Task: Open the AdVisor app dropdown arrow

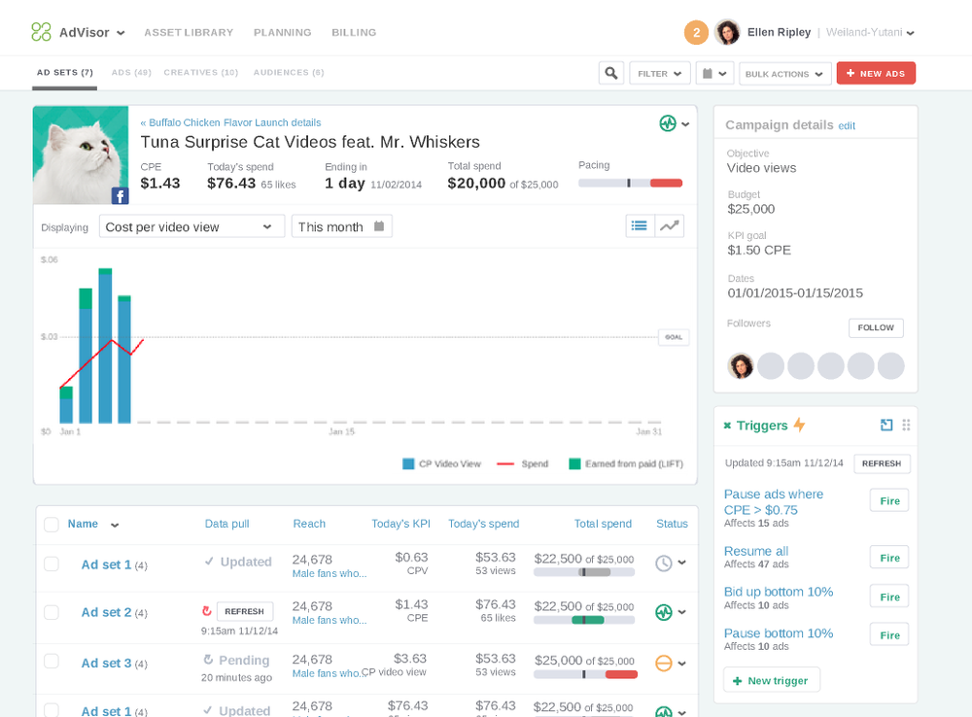Action: click(121, 33)
